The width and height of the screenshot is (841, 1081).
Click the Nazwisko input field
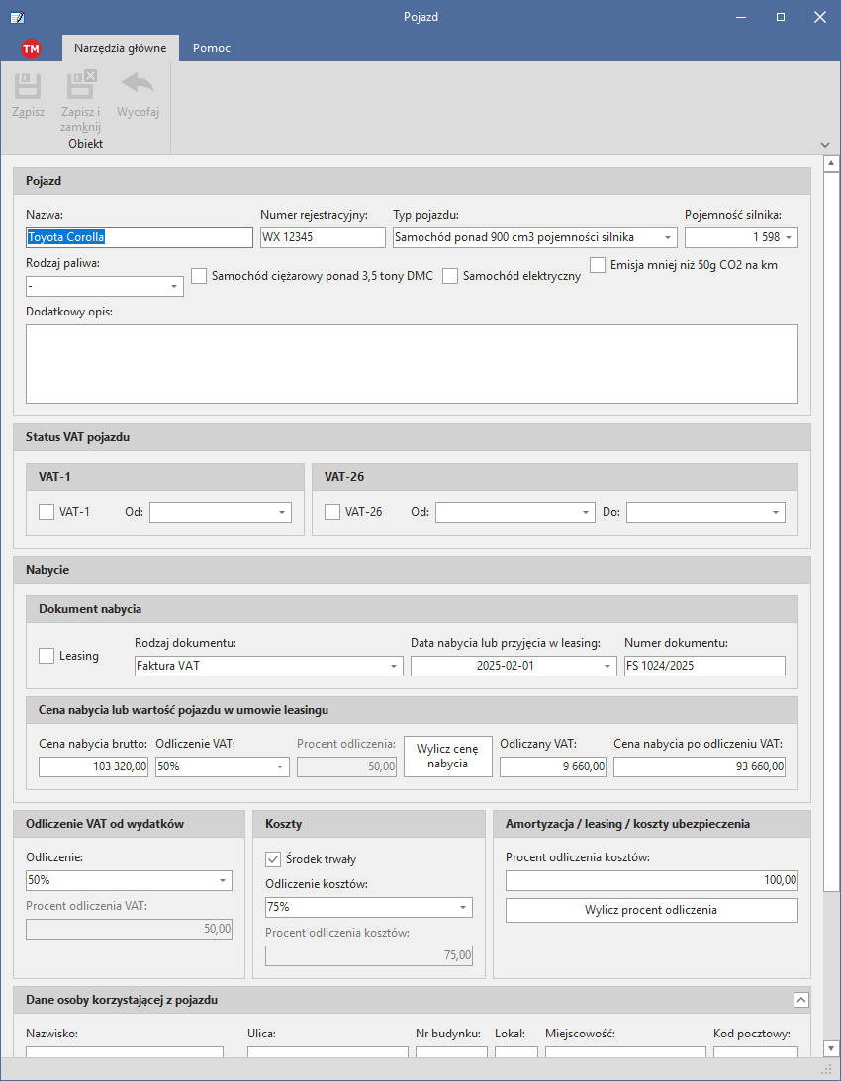click(x=125, y=1052)
